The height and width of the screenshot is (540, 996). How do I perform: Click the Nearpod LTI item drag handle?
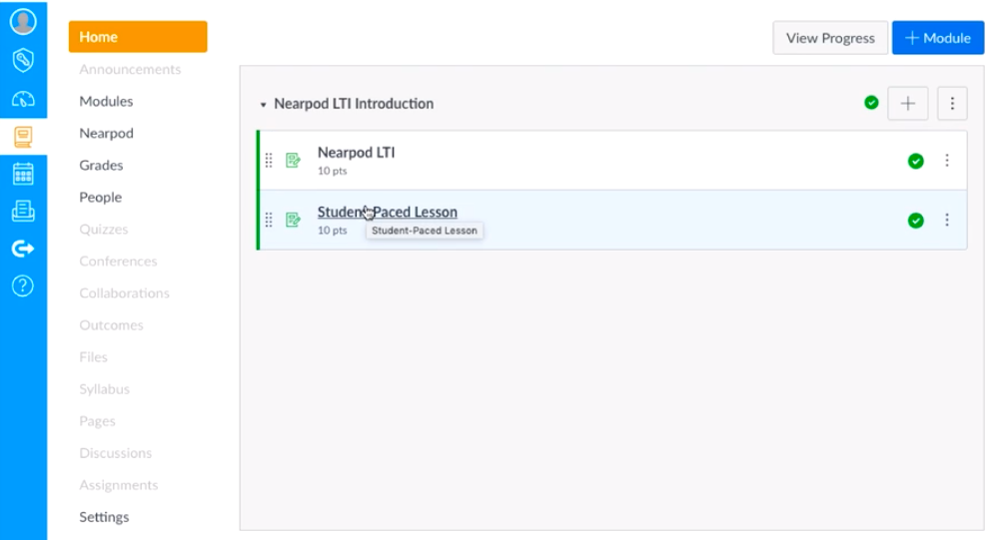pyautogui.click(x=269, y=161)
